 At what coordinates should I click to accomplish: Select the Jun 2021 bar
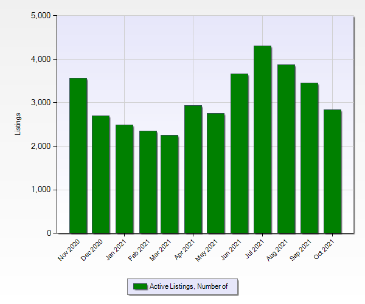point(239,154)
